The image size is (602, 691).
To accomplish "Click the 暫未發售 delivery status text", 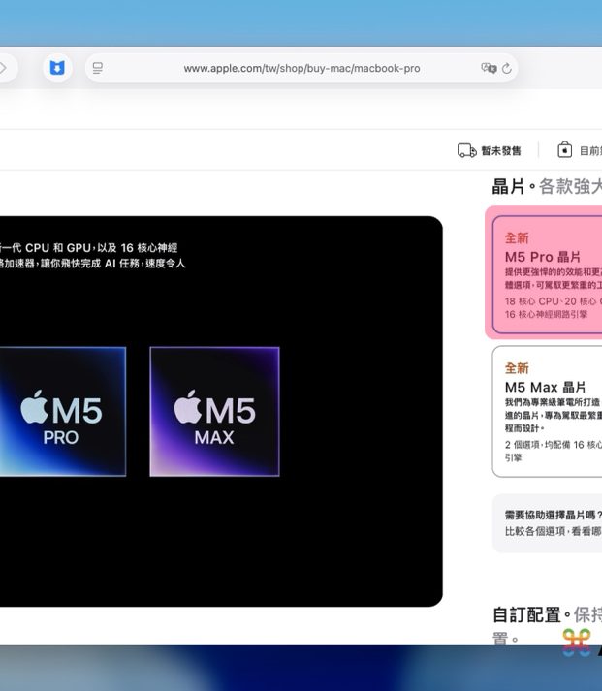I will 501,151.
